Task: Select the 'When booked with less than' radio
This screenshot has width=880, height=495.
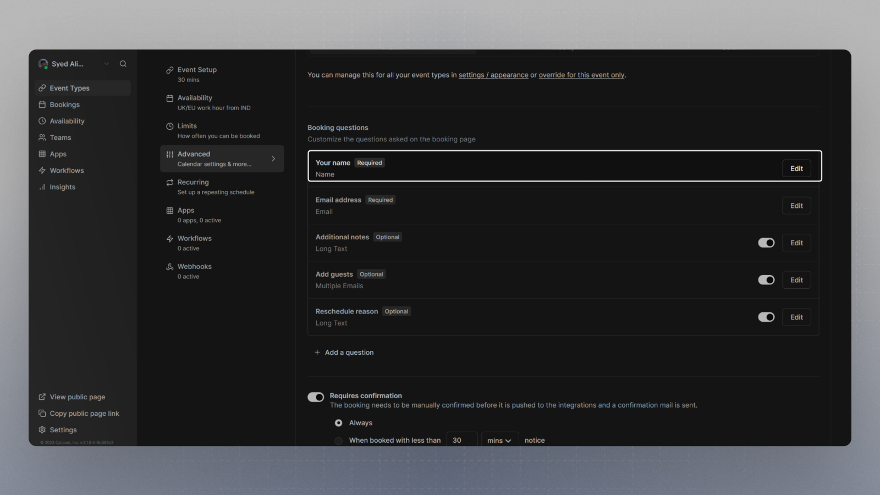Action: point(339,441)
